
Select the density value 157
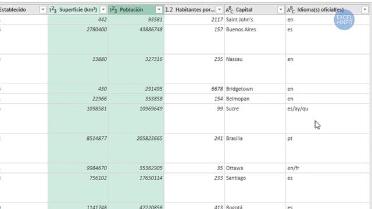(194, 39)
